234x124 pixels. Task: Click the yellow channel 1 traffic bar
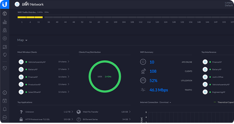[x=22, y=17]
